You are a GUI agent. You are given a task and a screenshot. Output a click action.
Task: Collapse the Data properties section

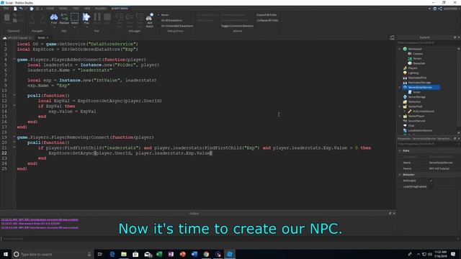[x=400, y=150]
